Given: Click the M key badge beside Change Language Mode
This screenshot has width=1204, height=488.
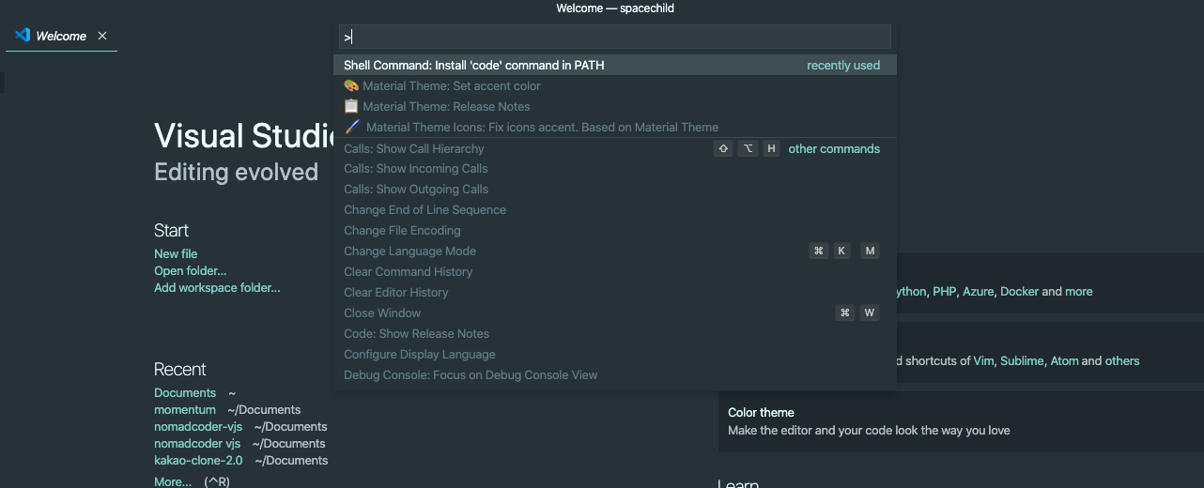Looking at the screenshot, I should tap(870, 251).
